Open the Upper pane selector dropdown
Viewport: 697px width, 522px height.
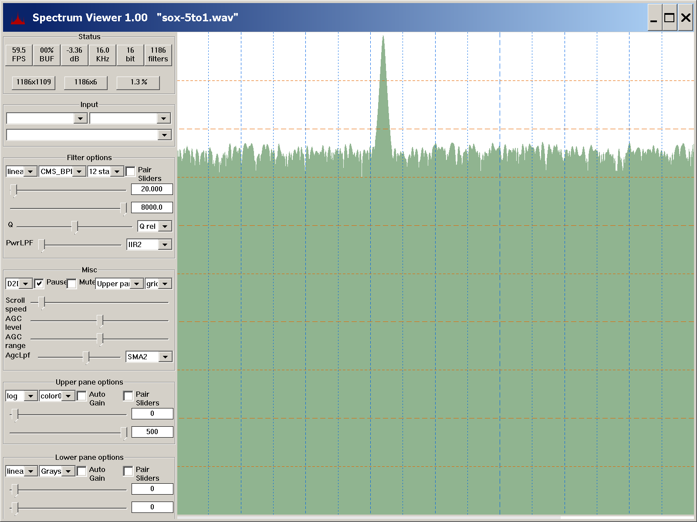[x=137, y=284]
